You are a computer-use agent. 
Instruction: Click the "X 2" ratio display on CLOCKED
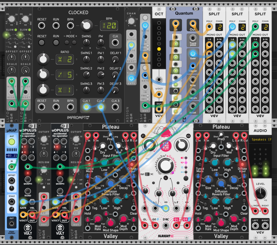[x=65, y=59]
